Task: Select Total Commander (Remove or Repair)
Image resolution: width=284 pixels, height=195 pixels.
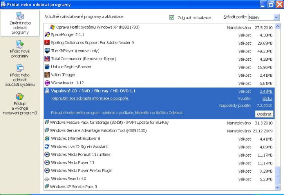Action: coord(159,59)
